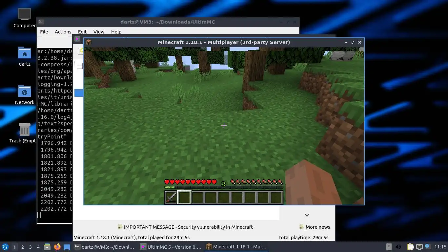448x252 pixels.
Task: Activate the Minecraft 1.18.1 taskbar entry
Action: (x=236, y=247)
